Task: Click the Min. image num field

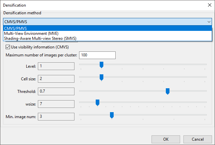Action: pyautogui.click(x=56, y=116)
